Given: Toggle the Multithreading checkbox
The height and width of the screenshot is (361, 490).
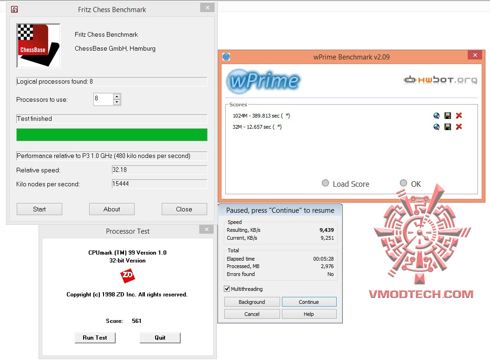Looking at the screenshot, I should point(227,289).
